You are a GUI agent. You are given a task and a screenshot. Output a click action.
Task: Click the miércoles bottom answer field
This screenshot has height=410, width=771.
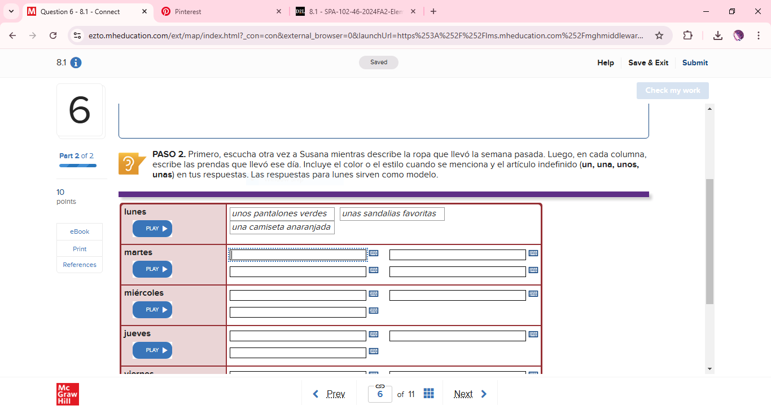(x=298, y=313)
